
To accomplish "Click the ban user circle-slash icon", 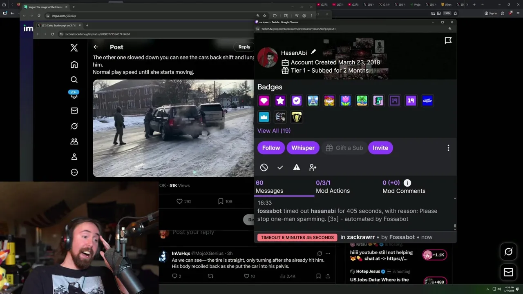I will 264,167.
